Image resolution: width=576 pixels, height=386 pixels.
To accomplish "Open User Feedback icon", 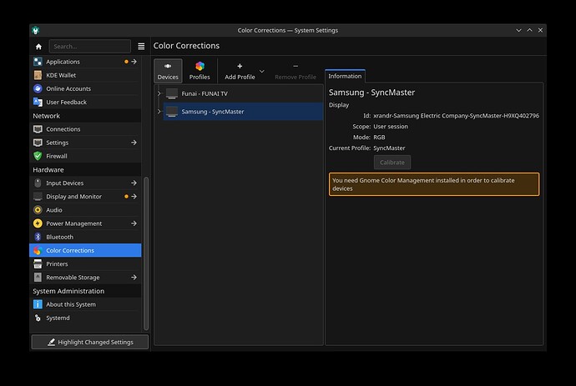I will [38, 102].
